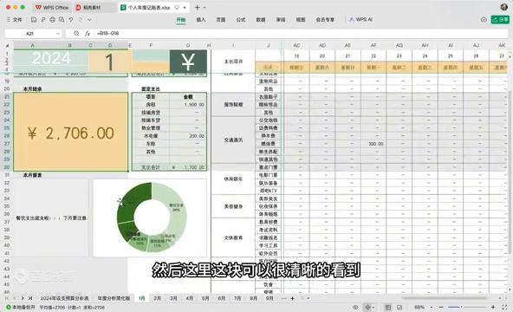Click the save icon in quick toolbar
Viewport: 513px width, 312px height.
tap(34, 20)
